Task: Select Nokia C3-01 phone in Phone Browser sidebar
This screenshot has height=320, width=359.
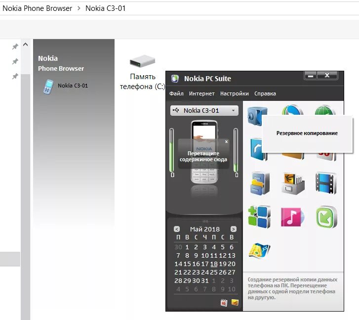Action: [x=66, y=87]
